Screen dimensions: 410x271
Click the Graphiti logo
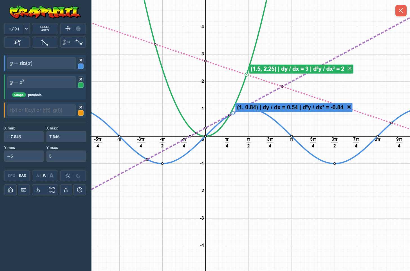click(45, 12)
